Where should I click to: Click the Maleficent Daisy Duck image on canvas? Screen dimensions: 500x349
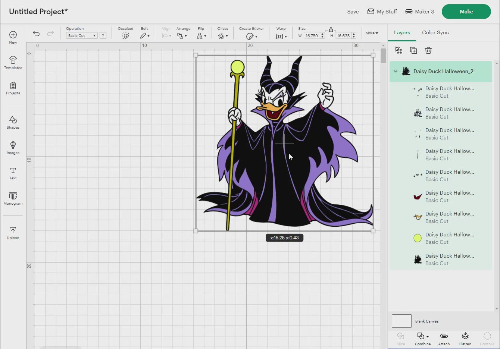pyautogui.click(x=284, y=143)
